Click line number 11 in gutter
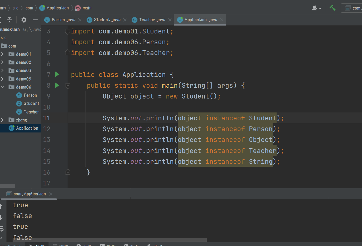362x246 pixels. tap(47, 118)
